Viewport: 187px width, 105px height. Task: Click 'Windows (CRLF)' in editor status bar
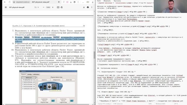(x=160, y=104)
